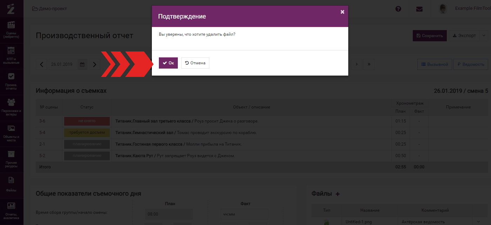The width and height of the screenshot is (491, 225).
Task: Click scene number 3-6
Action: tap(42, 121)
